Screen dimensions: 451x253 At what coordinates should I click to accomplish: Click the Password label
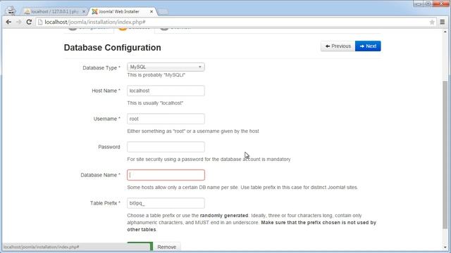(109, 147)
